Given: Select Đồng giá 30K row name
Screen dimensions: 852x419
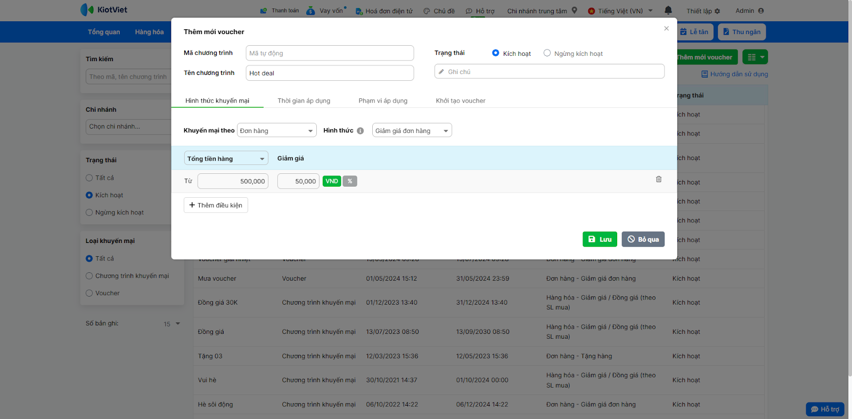Looking at the screenshot, I should pyautogui.click(x=218, y=303).
